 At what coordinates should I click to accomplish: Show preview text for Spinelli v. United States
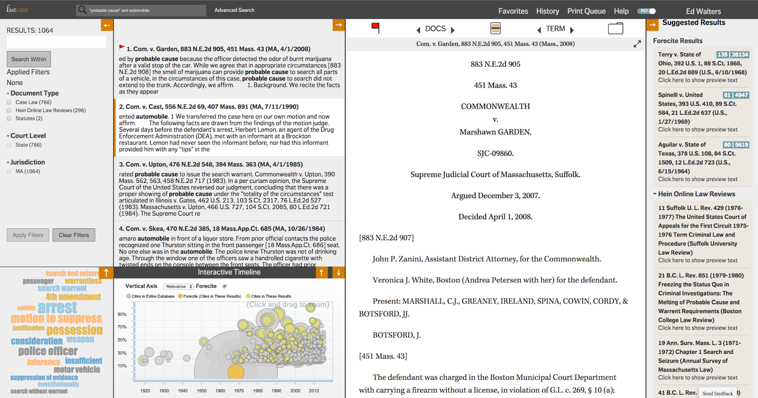698,129
